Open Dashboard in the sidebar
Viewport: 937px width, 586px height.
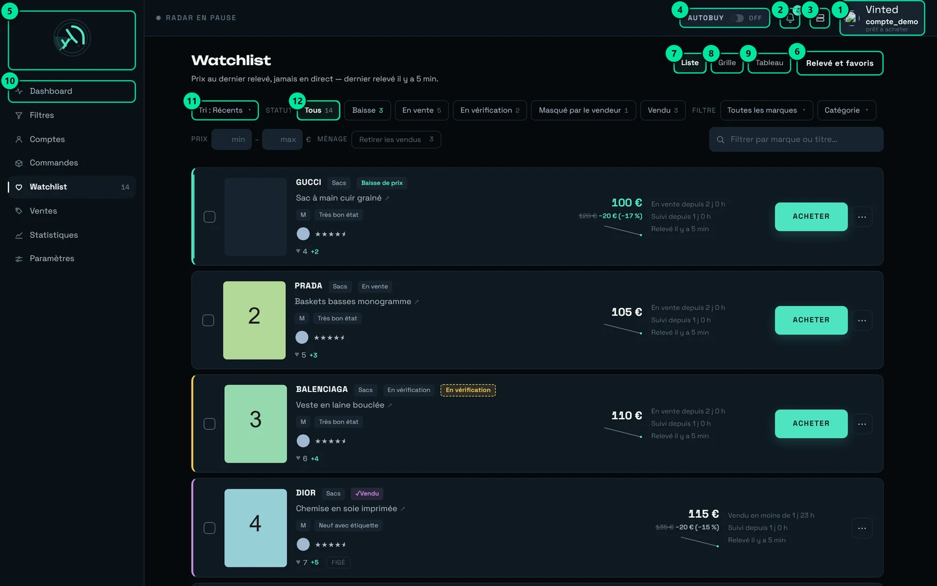(72, 91)
